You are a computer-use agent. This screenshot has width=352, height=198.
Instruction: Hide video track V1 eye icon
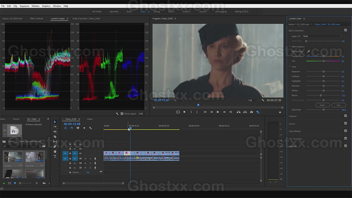80,153
